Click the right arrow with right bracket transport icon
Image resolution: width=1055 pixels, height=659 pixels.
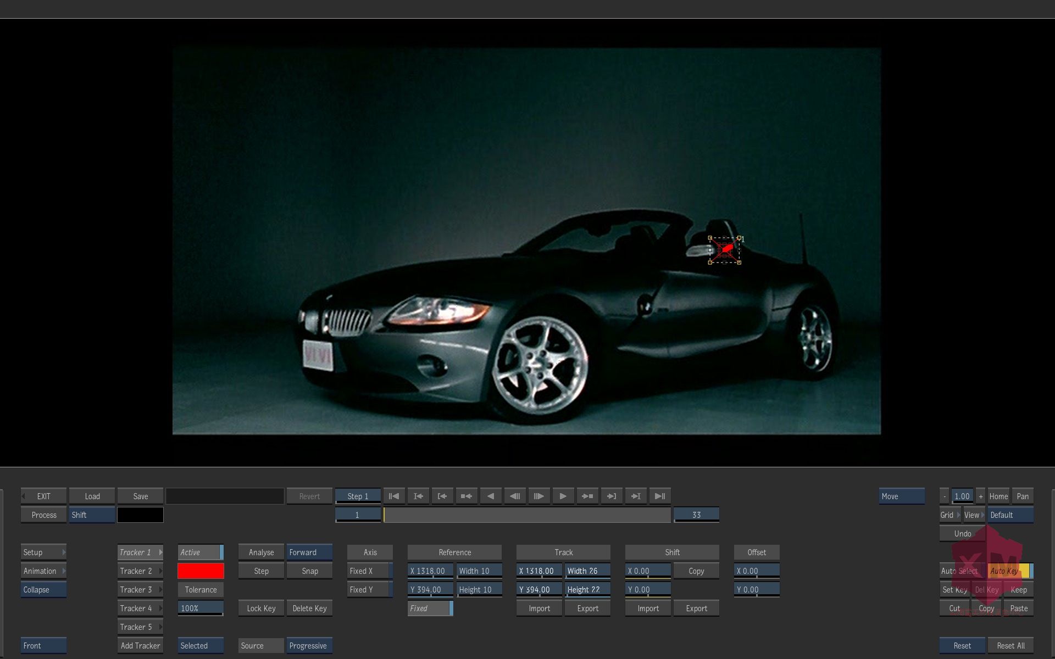point(612,496)
